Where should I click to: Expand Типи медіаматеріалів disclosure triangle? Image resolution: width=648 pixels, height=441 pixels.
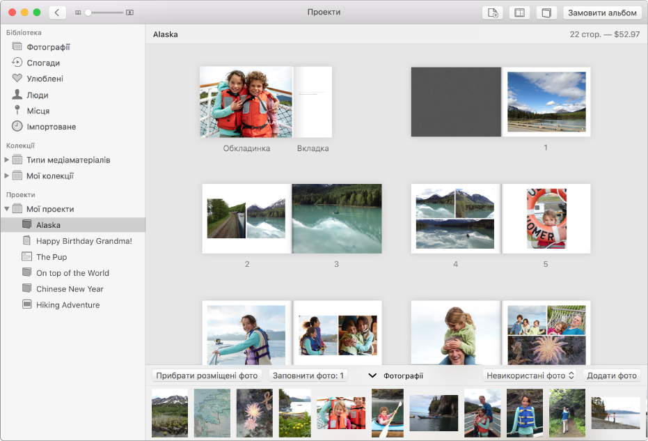pos(8,160)
